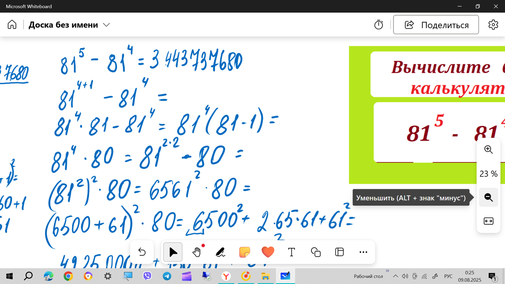Open File Explorer from taskbar
505x284 pixels.
tap(266, 276)
